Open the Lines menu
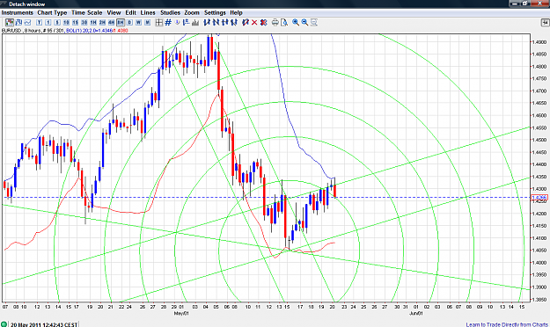 pos(148,12)
